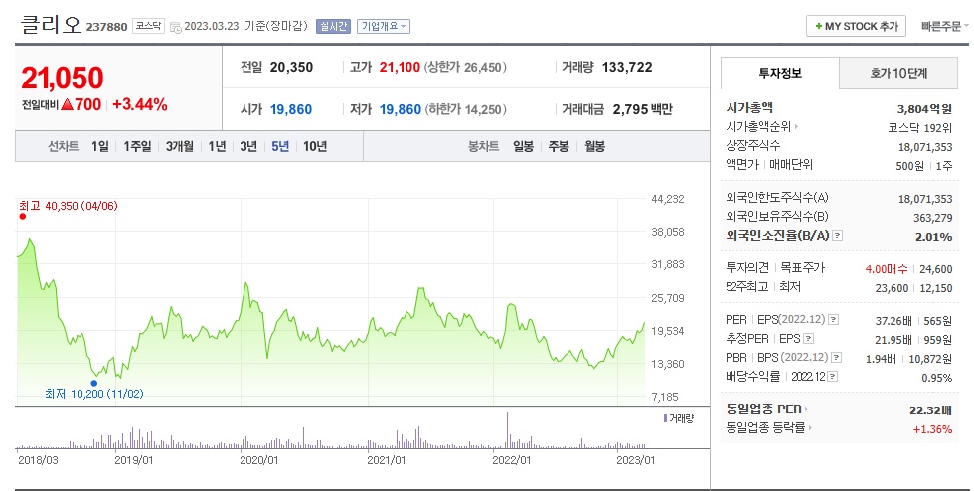
Task: Click the stock name 클리오
Action: (51, 25)
